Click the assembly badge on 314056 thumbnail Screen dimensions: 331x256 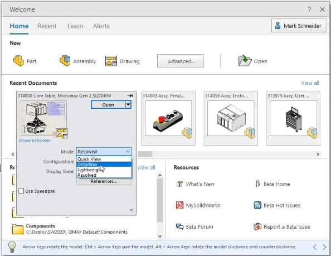[x=250, y=133]
